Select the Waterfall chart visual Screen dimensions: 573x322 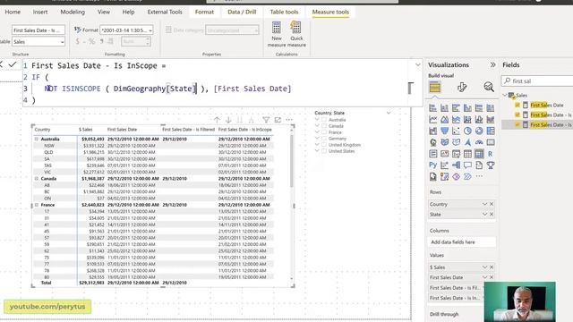click(x=433, y=131)
